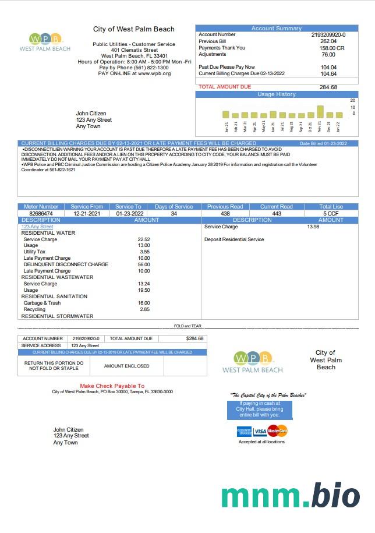
Task: Click the Usage History header bar
Action: [x=276, y=94]
